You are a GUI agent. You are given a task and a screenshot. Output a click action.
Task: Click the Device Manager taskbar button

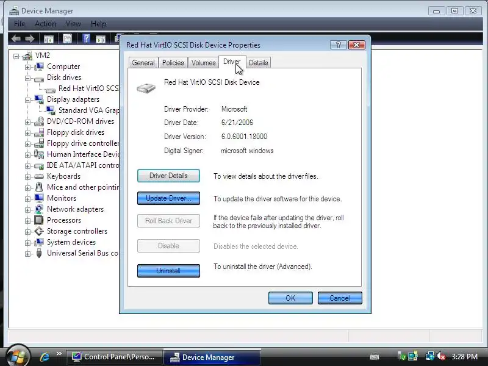point(212,357)
